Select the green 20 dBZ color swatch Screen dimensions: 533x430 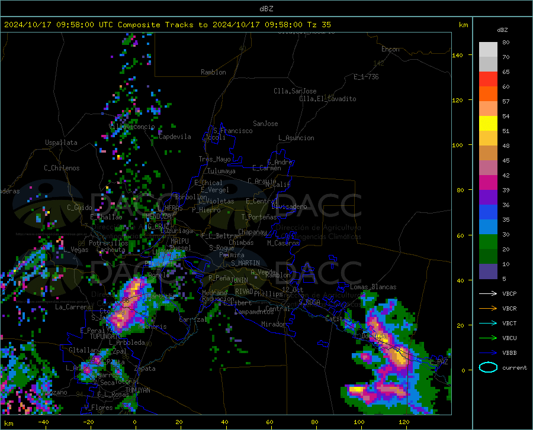click(x=488, y=242)
